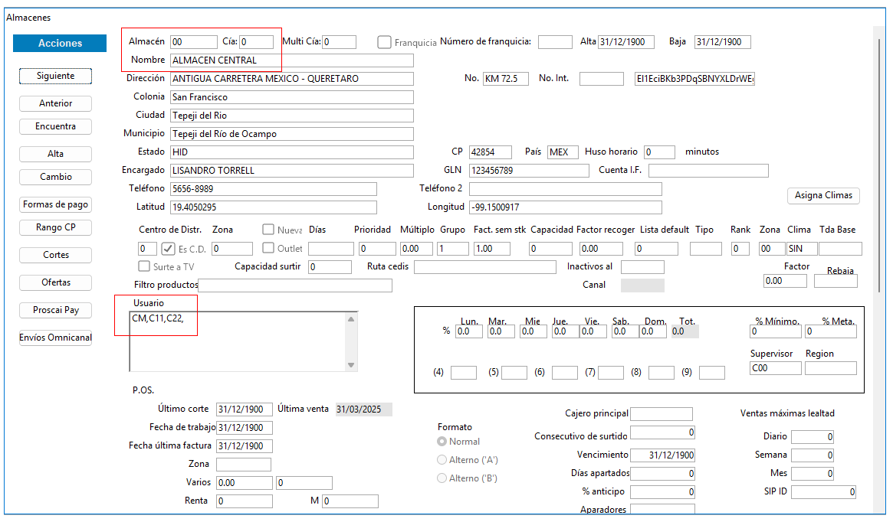Open the Ofertas button
The image size is (893, 522).
point(55,282)
